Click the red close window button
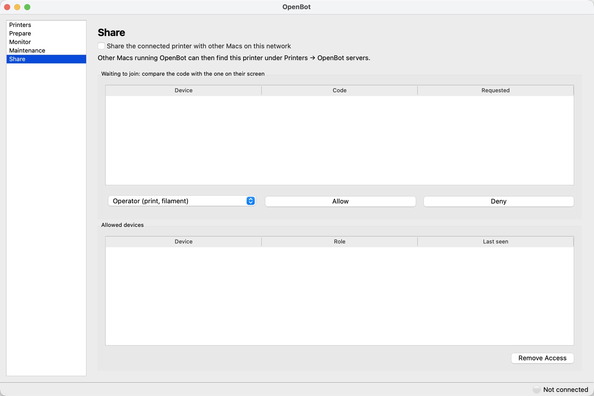594x396 pixels. point(7,7)
